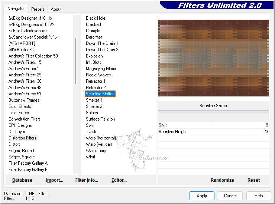Select Andrew's Filters 48

(25, 88)
